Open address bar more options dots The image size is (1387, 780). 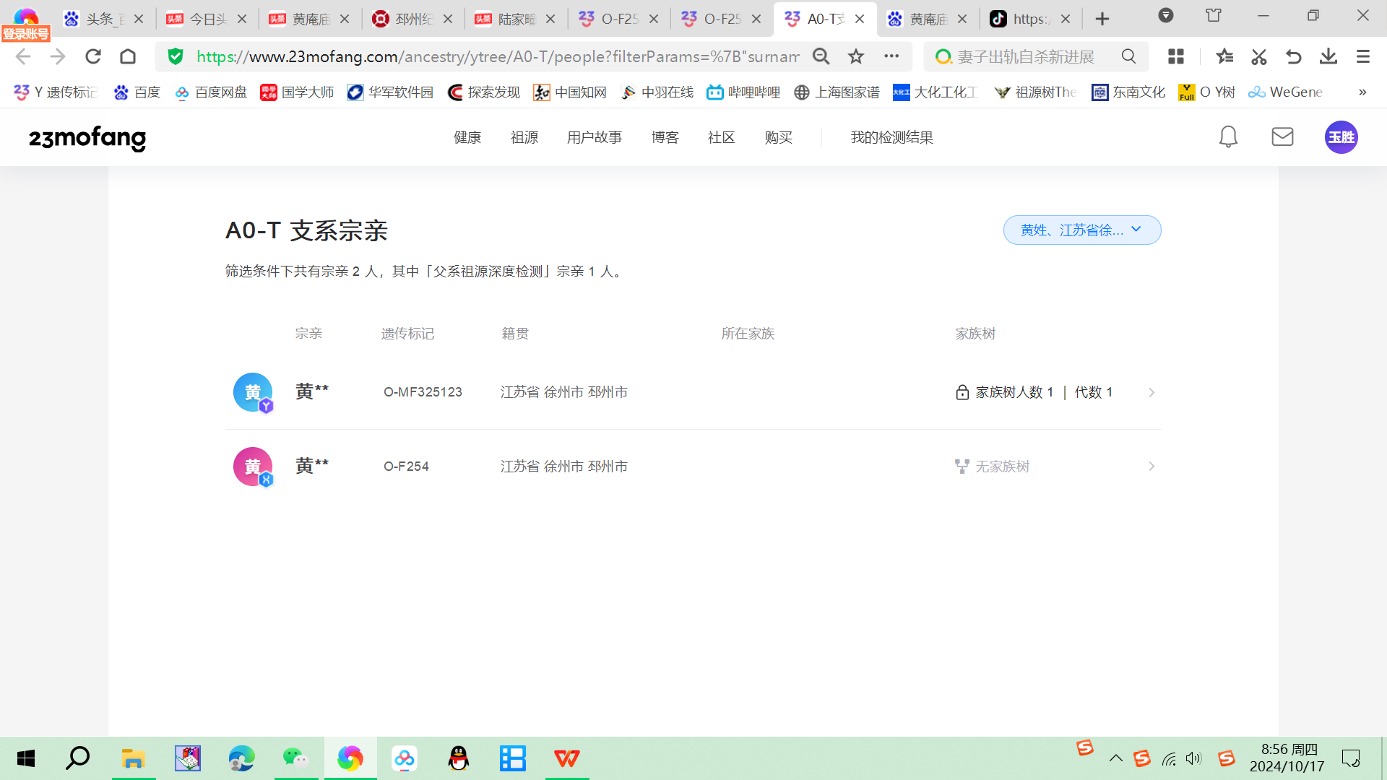[891, 56]
